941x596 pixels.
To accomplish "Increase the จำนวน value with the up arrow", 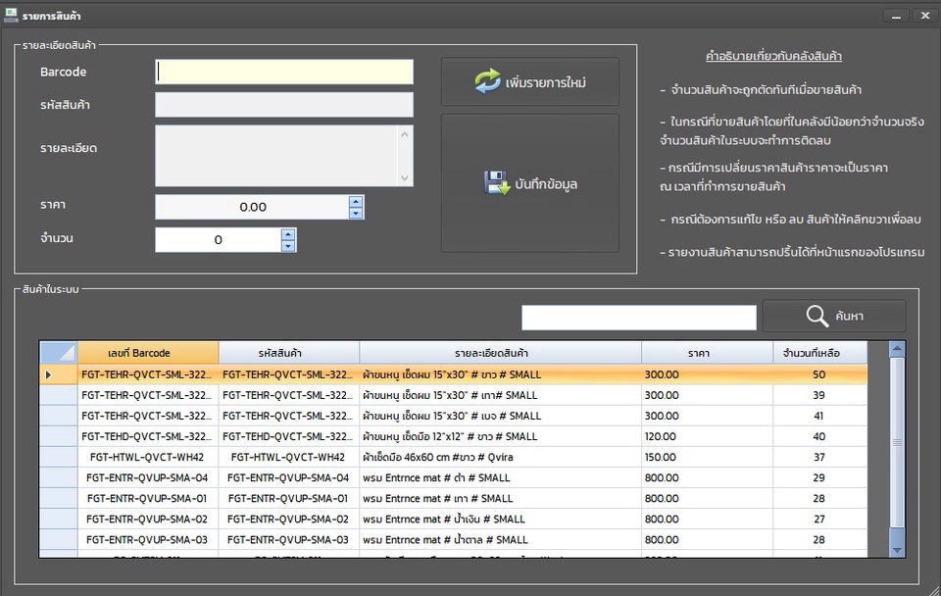I will point(287,234).
